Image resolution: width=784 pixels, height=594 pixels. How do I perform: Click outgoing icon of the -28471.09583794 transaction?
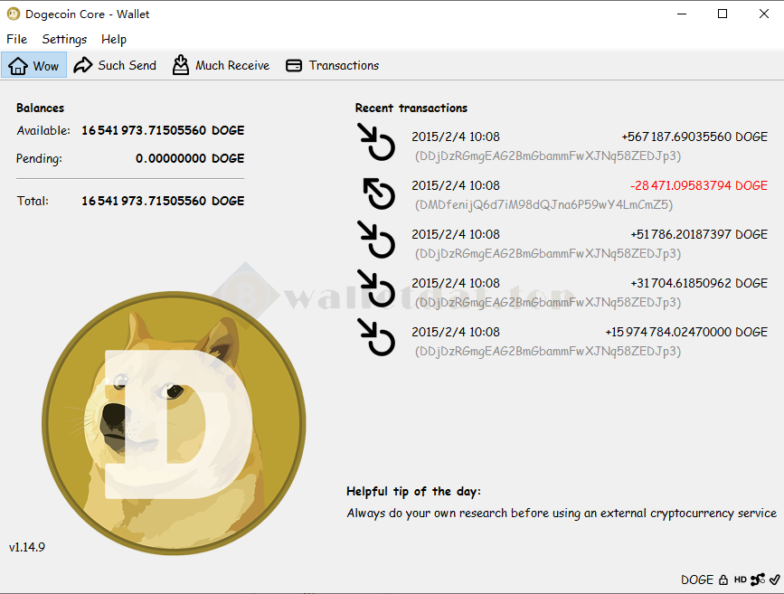click(377, 192)
